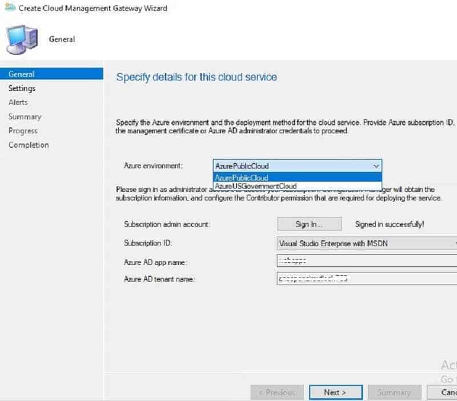Viewport: 457px width, 401px height.
Task: Open the Subscription ID dropdown
Action: (367, 243)
